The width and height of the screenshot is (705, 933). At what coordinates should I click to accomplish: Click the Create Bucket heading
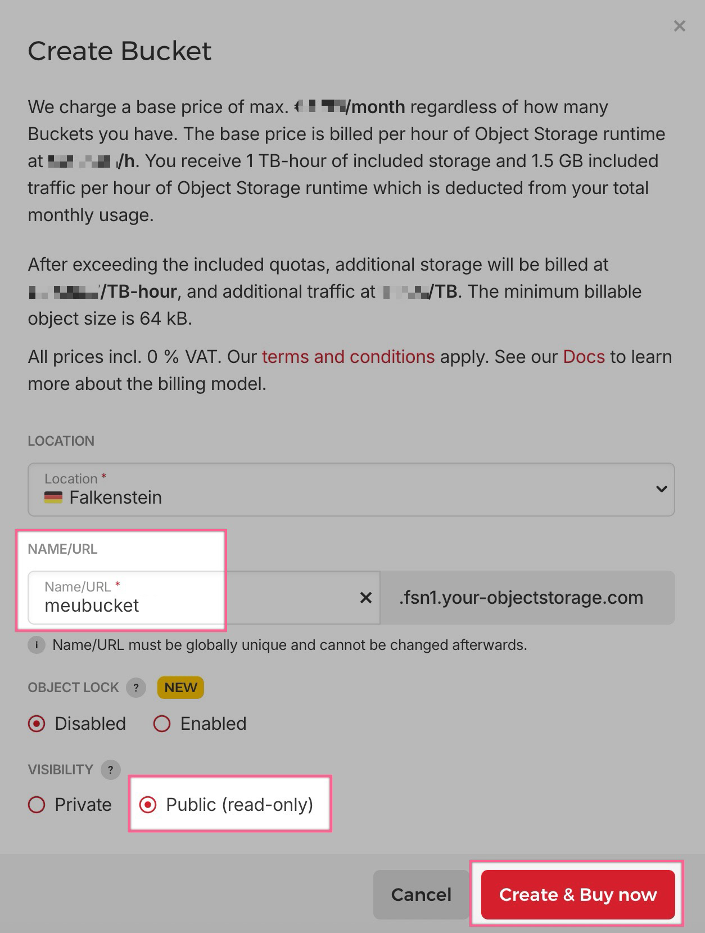coord(120,51)
